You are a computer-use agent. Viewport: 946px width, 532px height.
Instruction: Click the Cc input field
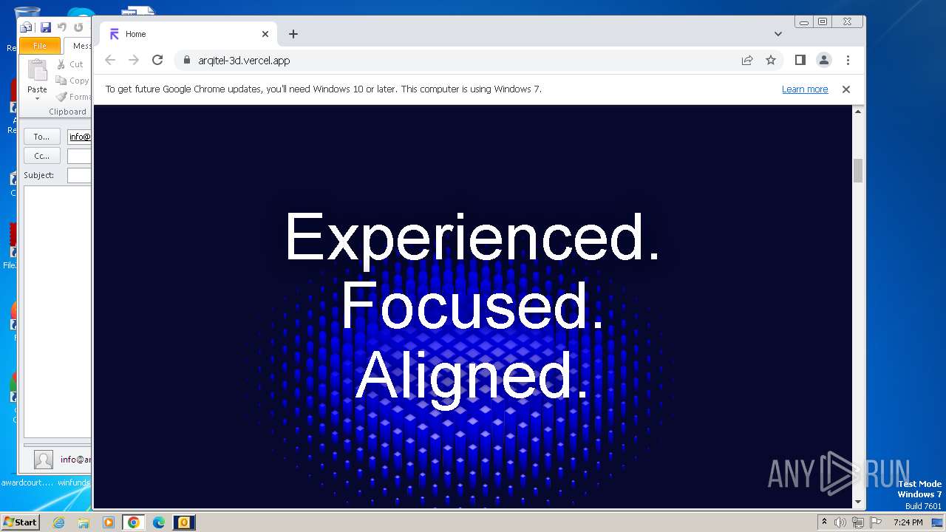pyautogui.click(x=79, y=156)
